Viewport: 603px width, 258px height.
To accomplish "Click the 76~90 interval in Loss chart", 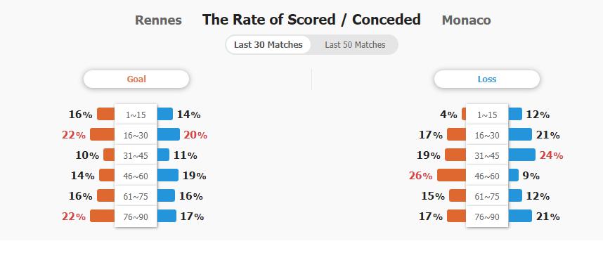I will pyautogui.click(x=487, y=217).
